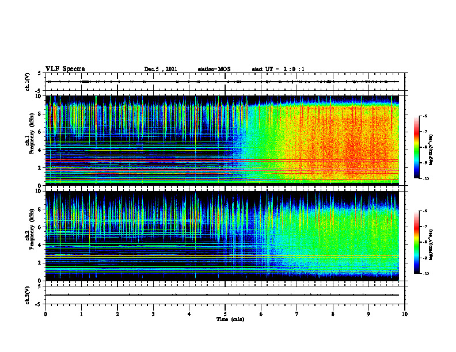The height and width of the screenshot is (352, 456).
Task: Click the ch.3 voltage waveform trace
Action: pos(222,295)
